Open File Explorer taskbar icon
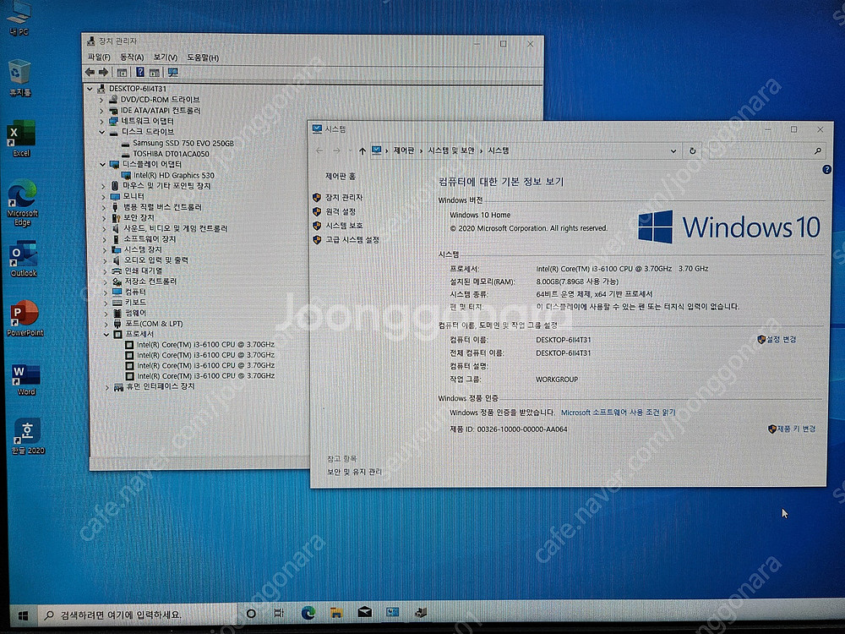The image size is (845, 634). coord(336,612)
